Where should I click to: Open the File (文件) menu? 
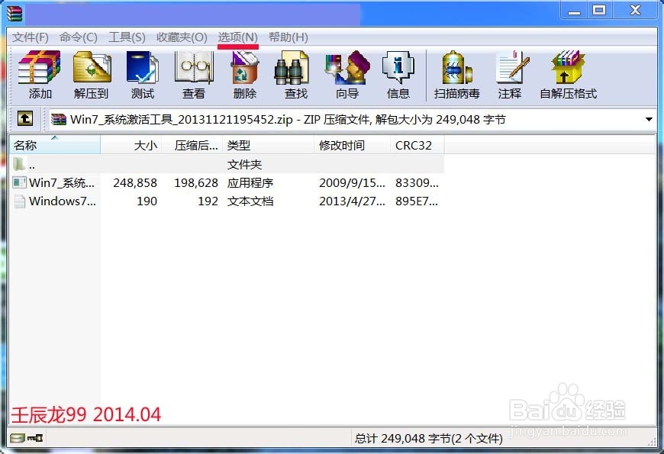click(x=30, y=37)
